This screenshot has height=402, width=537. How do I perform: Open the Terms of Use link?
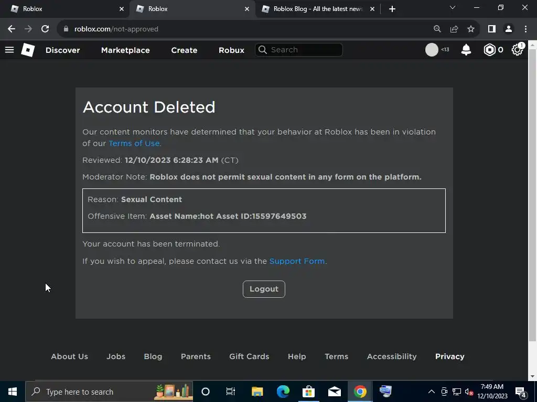click(x=134, y=143)
